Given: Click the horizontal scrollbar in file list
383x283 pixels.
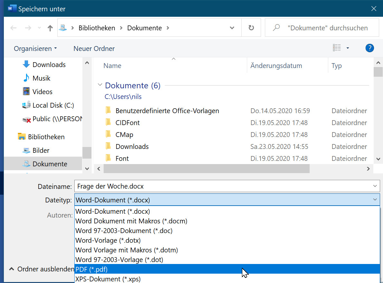Looking at the screenshot, I should (x=206, y=169).
